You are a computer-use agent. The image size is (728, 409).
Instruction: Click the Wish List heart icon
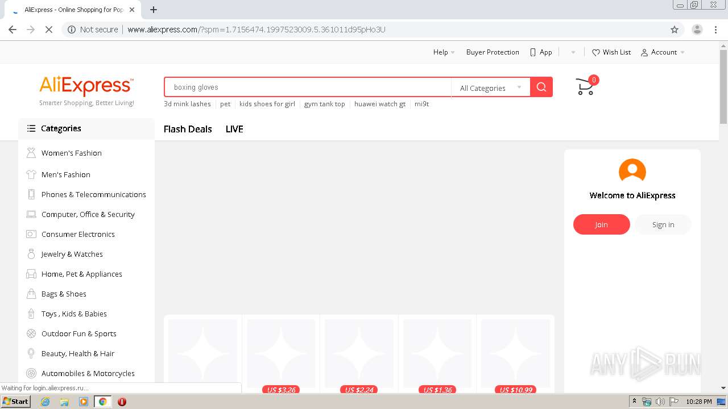click(596, 52)
